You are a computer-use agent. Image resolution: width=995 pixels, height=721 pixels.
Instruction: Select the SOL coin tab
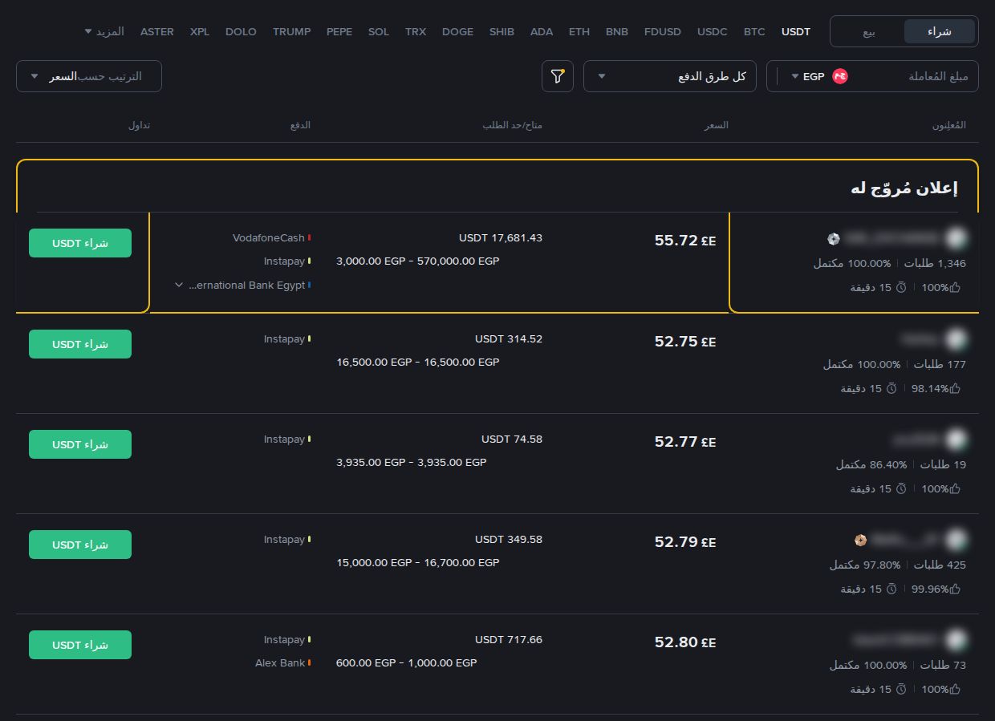click(379, 32)
